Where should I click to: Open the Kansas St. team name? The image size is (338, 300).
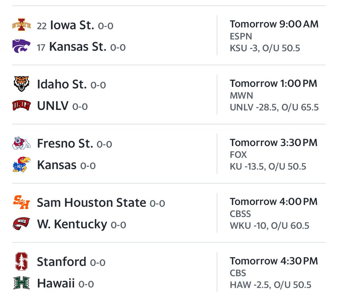pyautogui.click(x=78, y=47)
